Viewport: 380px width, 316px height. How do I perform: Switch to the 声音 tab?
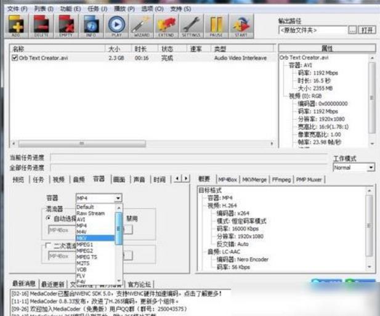(139, 180)
